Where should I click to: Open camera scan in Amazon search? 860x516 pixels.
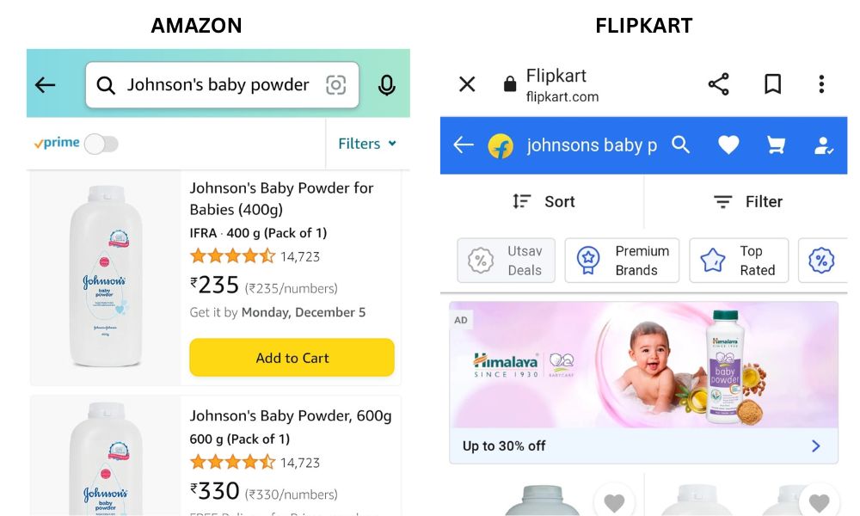335,84
